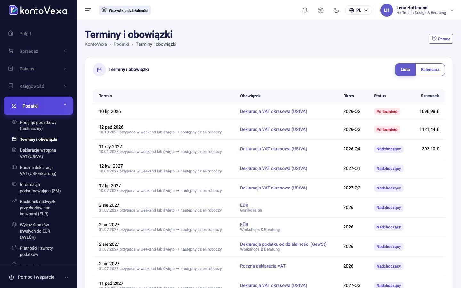461x288 pixels.
Task: Click the Termin column header
Action: pyautogui.click(x=105, y=96)
